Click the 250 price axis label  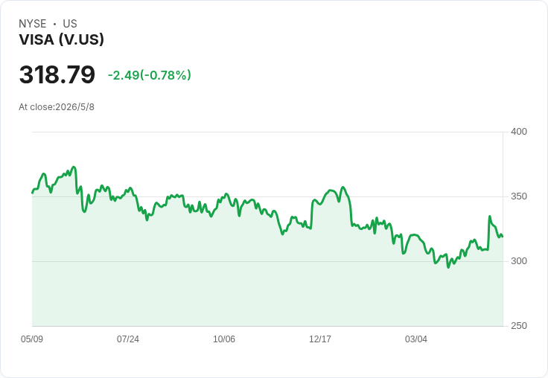point(519,326)
